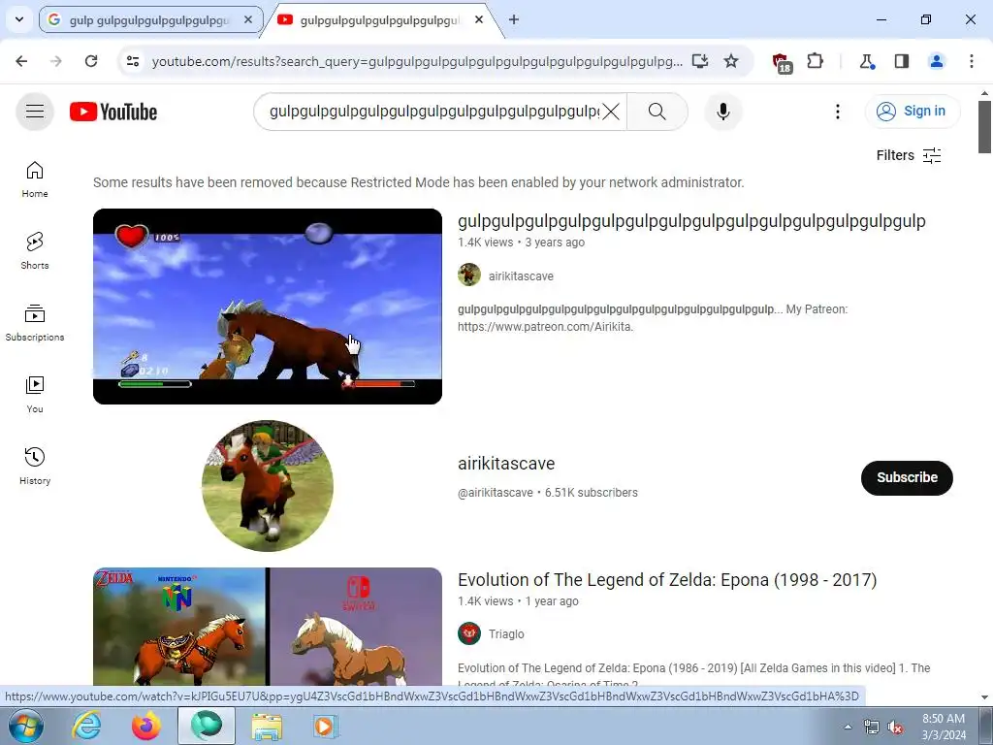Toggle the browser side panel
The height and width of the screenshot is (745, 993).
pos(901,61)
